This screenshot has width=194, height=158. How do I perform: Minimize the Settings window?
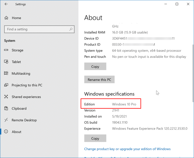point(165,4)
